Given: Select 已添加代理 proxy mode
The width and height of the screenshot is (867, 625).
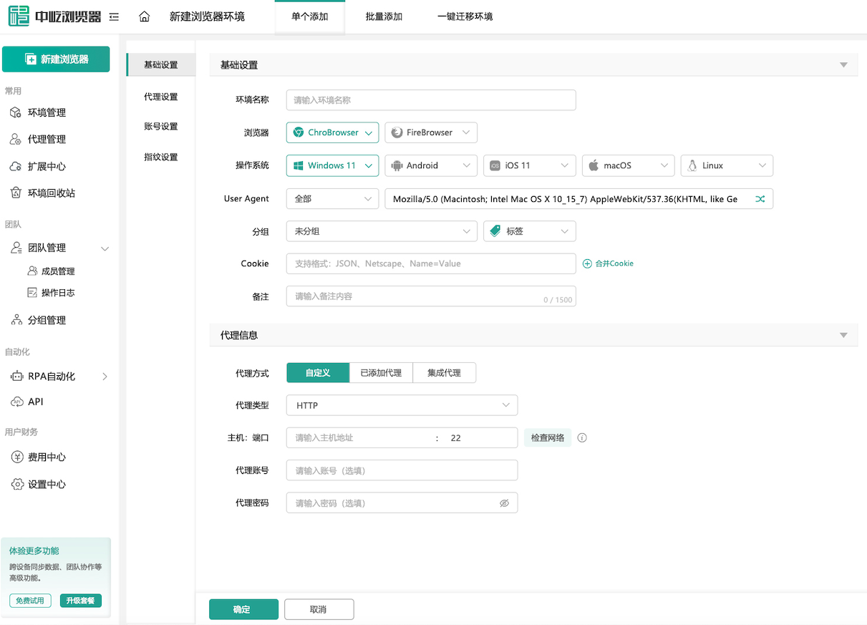Looking at the screenshot, I should point(381,373).
